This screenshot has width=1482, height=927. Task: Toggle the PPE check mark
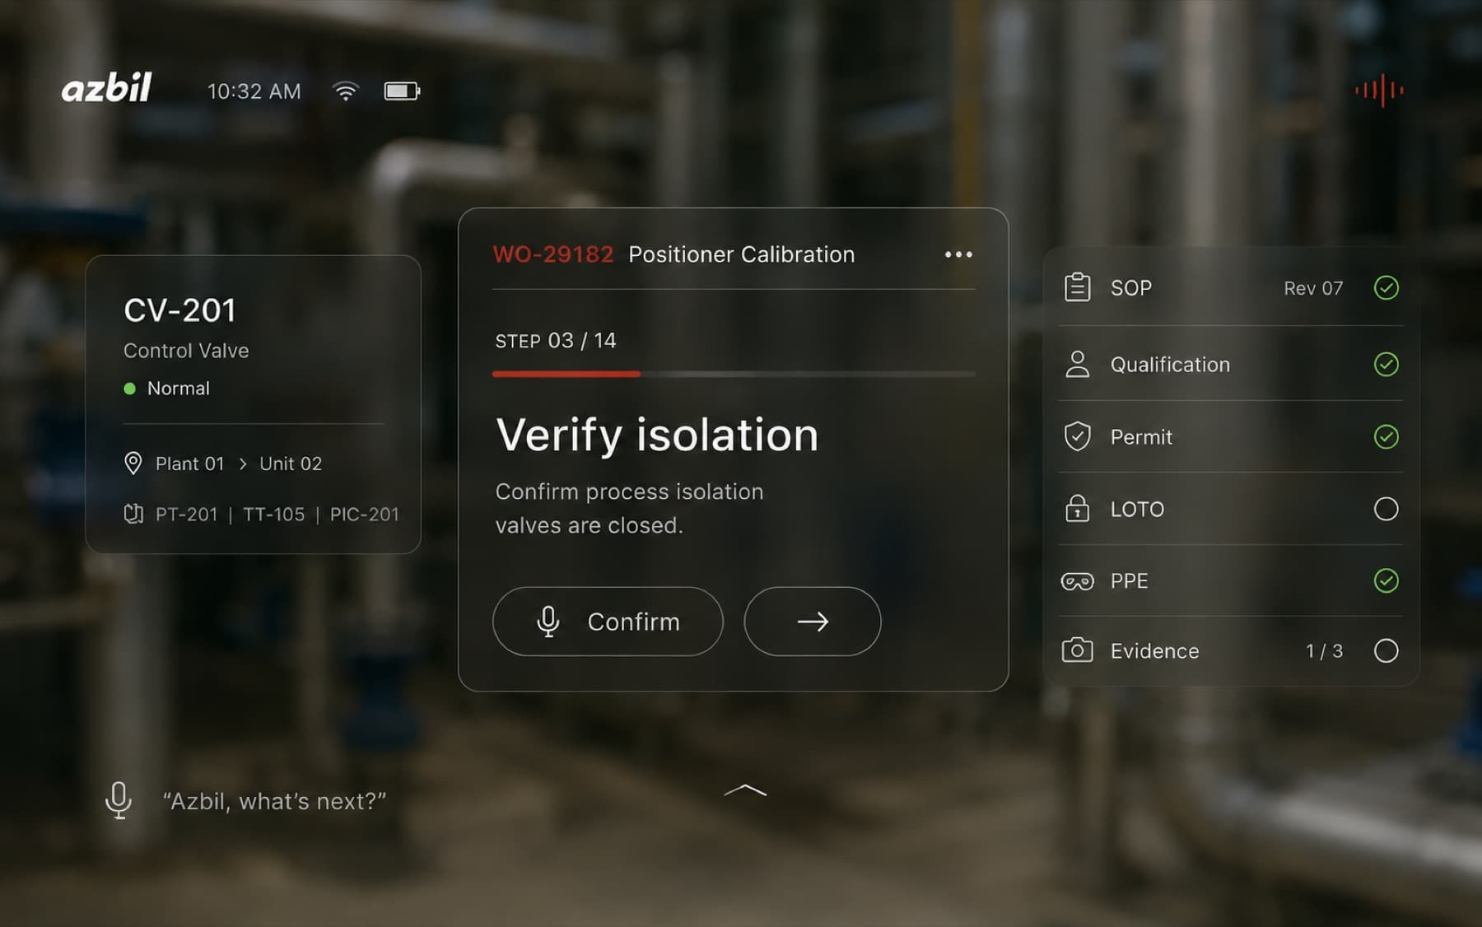point(1386,580)
